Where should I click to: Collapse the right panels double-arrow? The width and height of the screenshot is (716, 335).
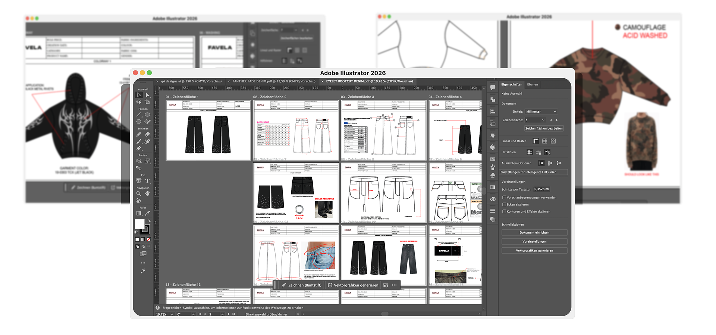point(495,79)
